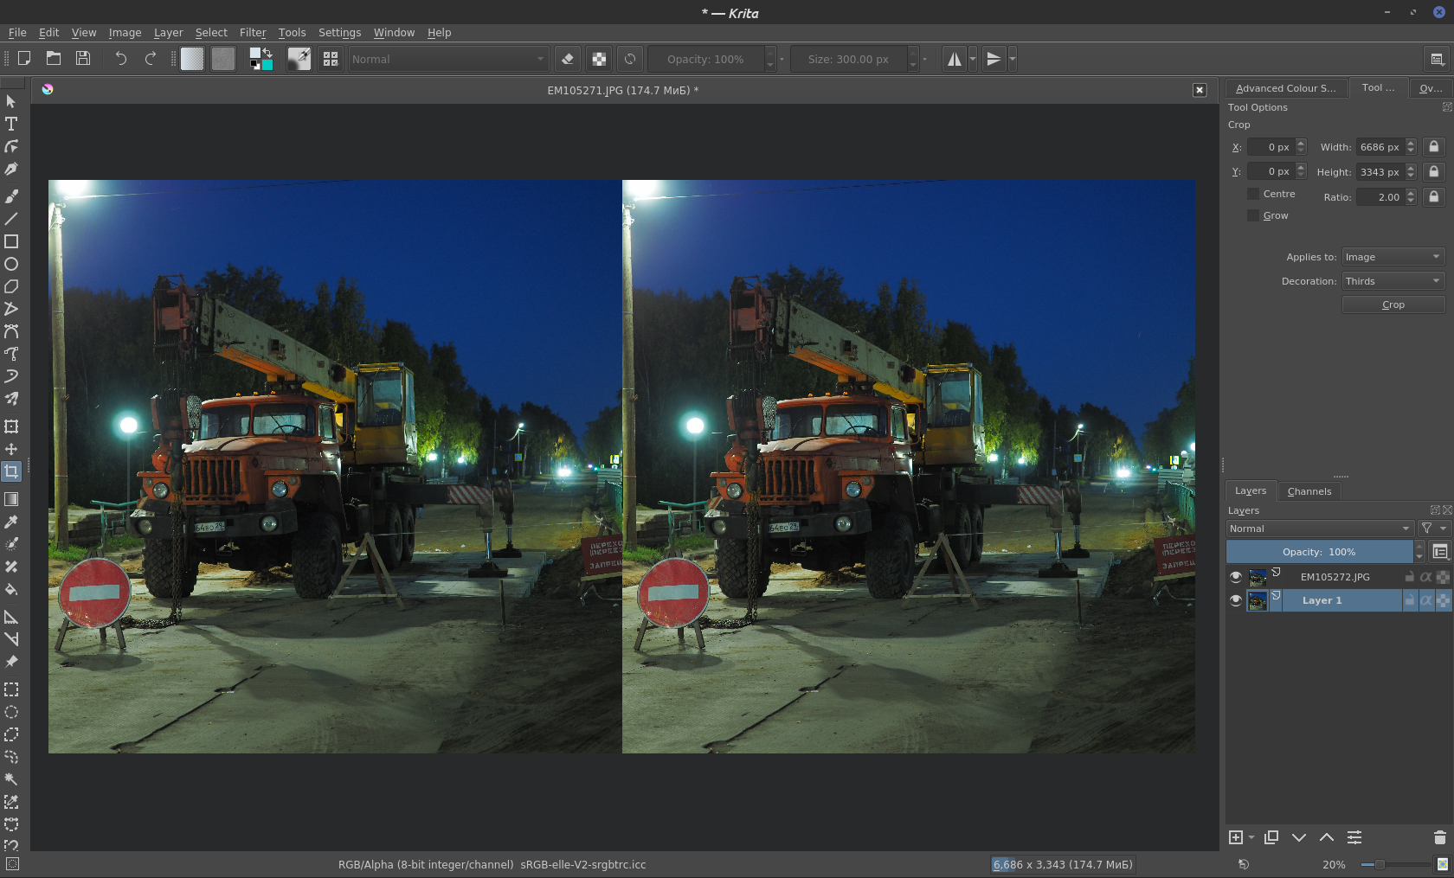Save the current document
The image size is (1454, 878).
tap(83, 58)
